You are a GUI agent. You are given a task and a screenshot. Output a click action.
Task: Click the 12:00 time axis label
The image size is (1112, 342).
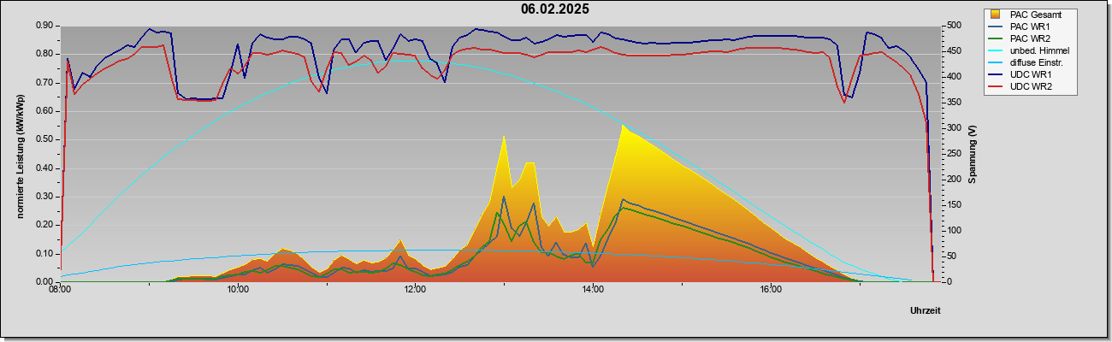click(x=415, y=289)
